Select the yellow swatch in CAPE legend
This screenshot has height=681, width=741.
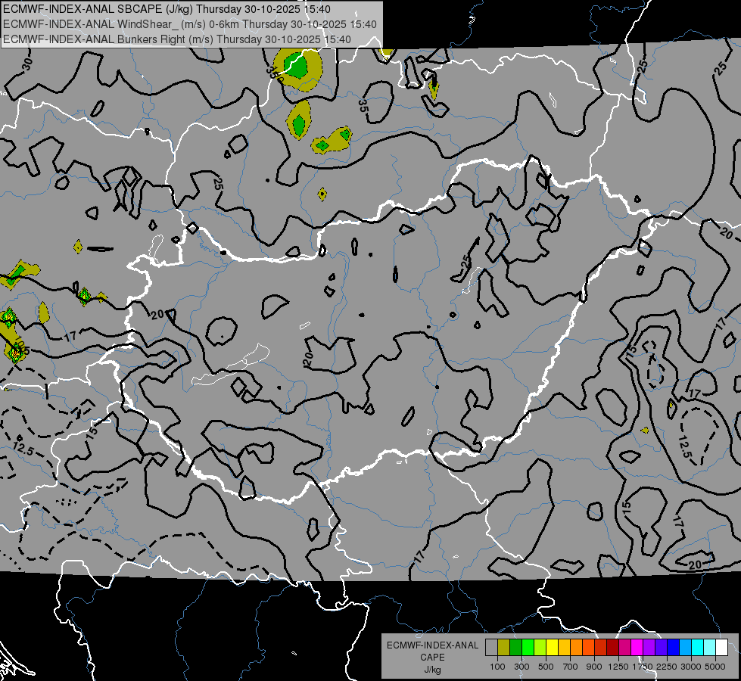pos(552,648)
